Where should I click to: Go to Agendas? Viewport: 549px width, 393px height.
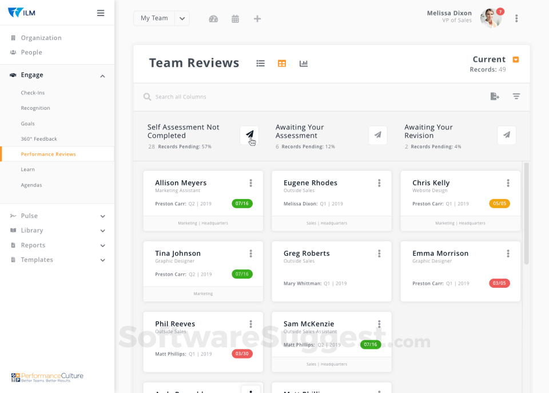tap(31, 185)
